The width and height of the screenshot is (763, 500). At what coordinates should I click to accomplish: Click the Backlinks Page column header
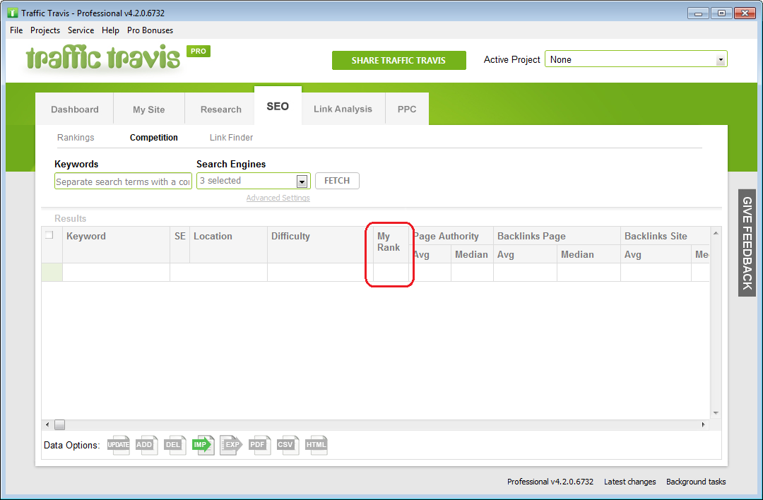click(x=557, y=236)
